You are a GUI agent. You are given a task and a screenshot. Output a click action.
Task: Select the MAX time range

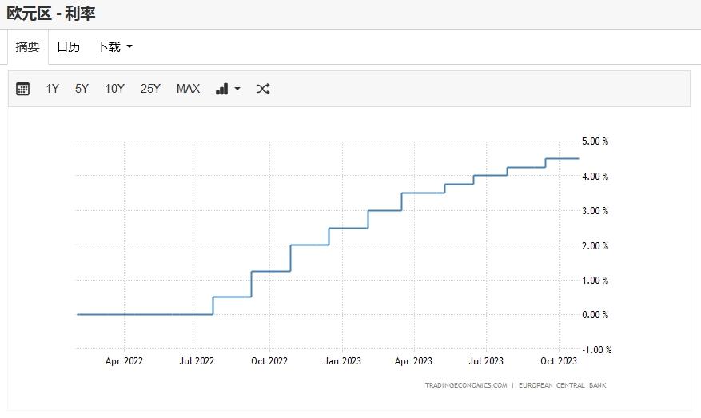tap(188, 89)
